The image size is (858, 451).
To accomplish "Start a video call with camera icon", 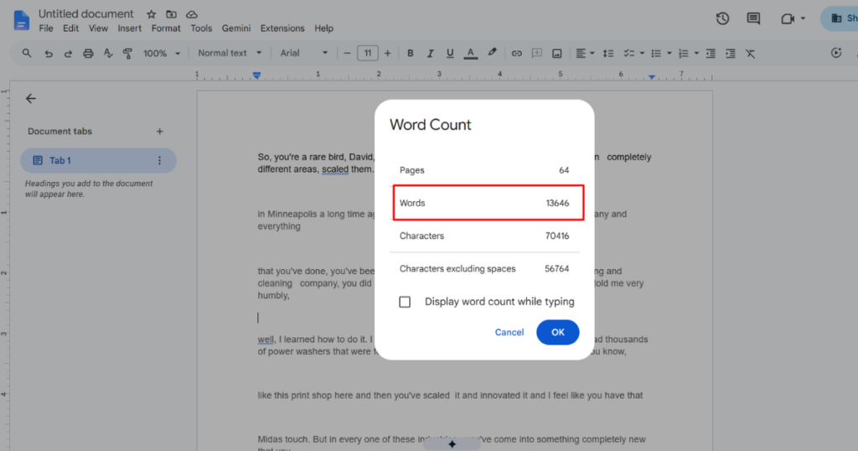I will [x=788, y=18].
